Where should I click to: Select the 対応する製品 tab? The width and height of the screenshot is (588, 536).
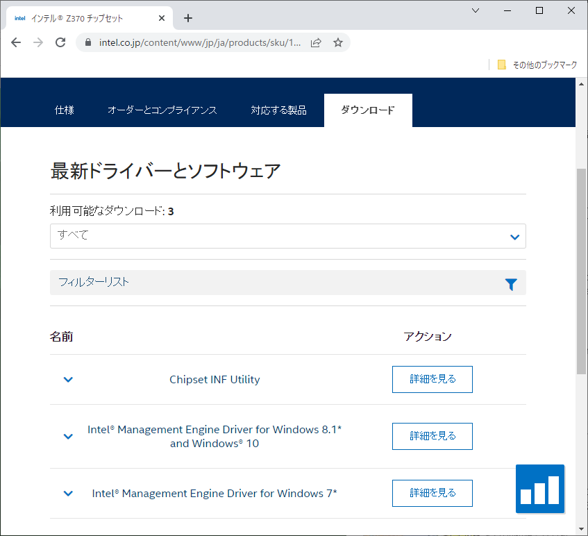coord(278,110)
